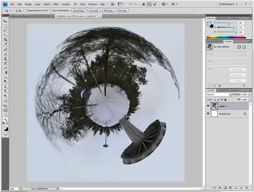Select the Rectangular Marquee tool
The image size is (254, 192).
5,26
